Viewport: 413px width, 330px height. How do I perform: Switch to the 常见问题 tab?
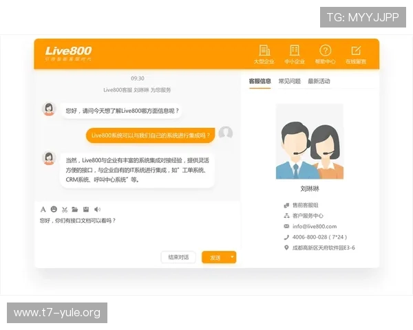tap(290, 81)
